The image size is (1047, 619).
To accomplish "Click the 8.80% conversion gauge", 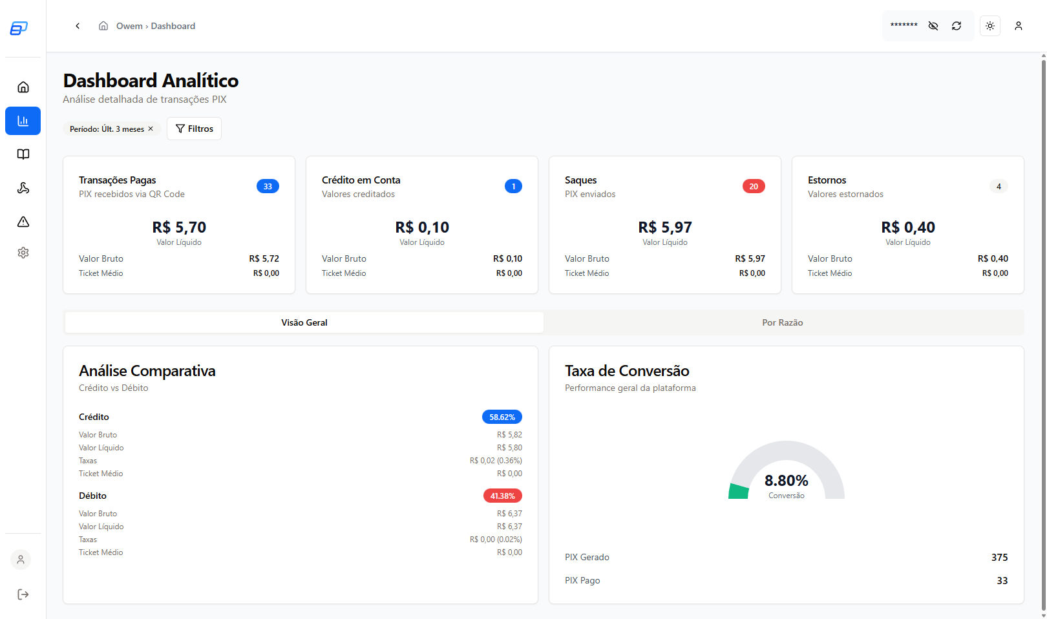I will [x=786, y=481].
